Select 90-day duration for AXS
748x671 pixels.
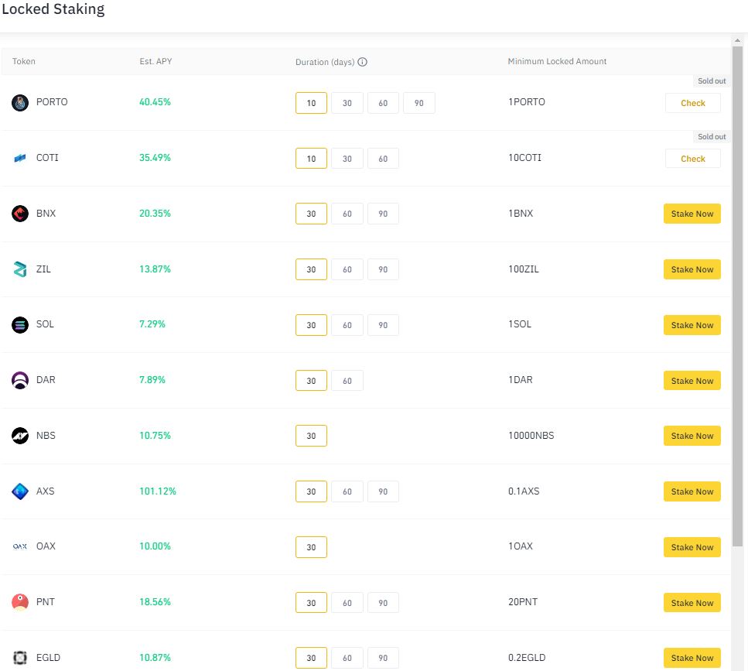point(383,491)
